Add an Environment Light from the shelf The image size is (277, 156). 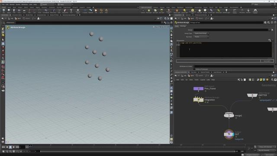(x=192, y=11)
